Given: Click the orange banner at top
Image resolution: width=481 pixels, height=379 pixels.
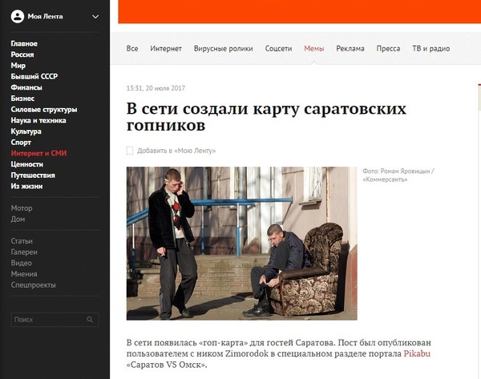Looking at the screenshot, I should coord(299,12).
